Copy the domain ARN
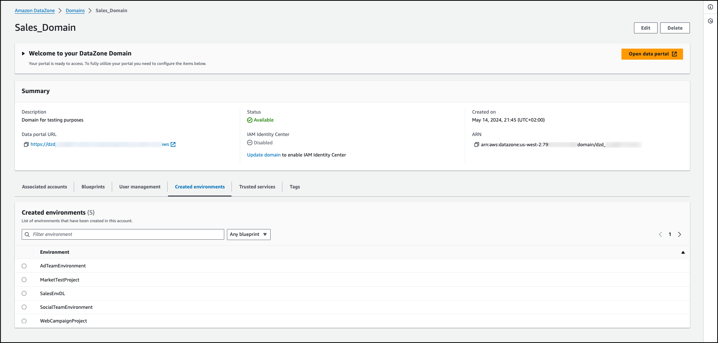The image size is (718, 343). pos(476,145)
